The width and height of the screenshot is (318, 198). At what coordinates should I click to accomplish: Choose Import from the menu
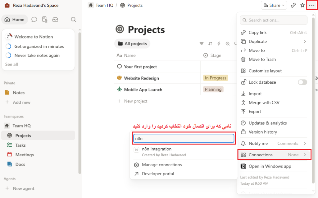(x=274, y=94)
